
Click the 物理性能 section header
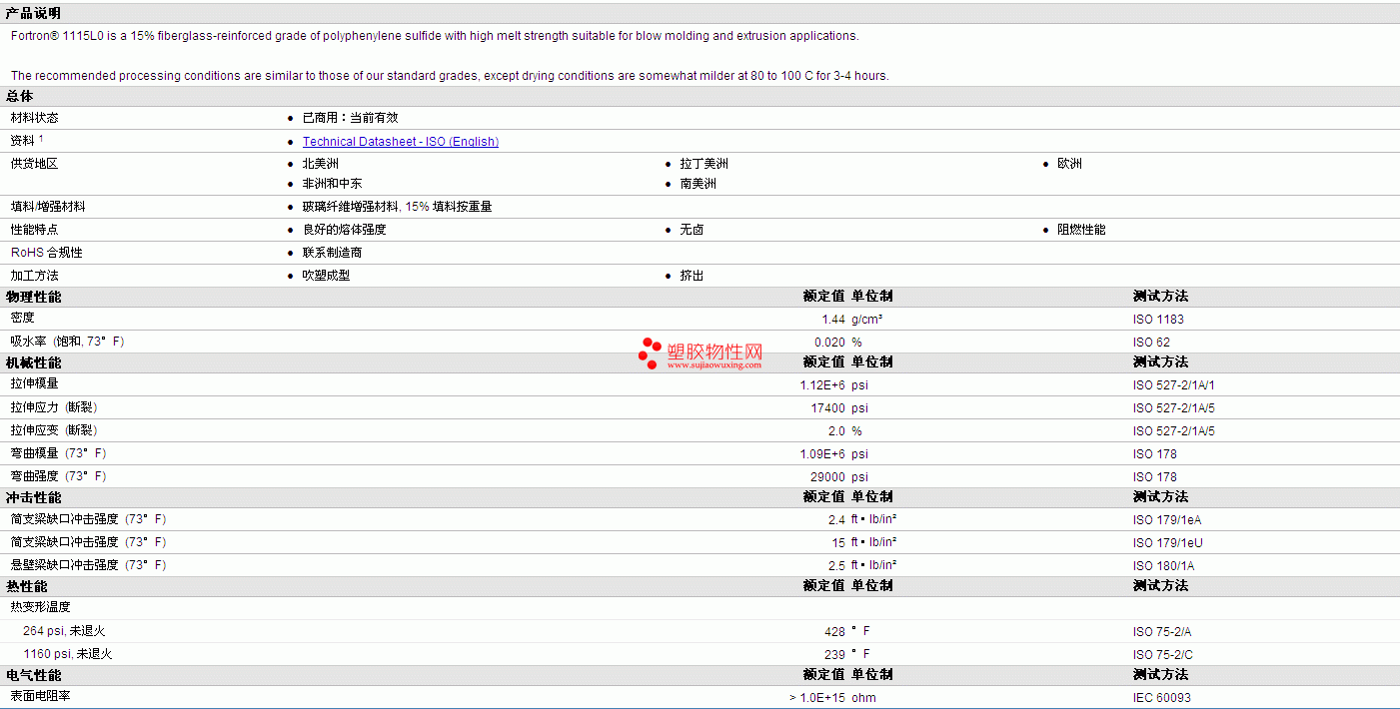[33, 297]
